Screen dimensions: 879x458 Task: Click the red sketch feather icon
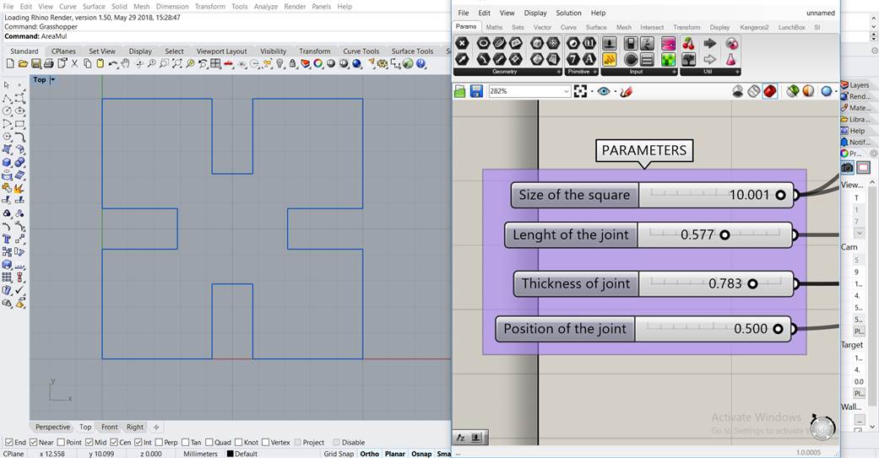point(627,91)
